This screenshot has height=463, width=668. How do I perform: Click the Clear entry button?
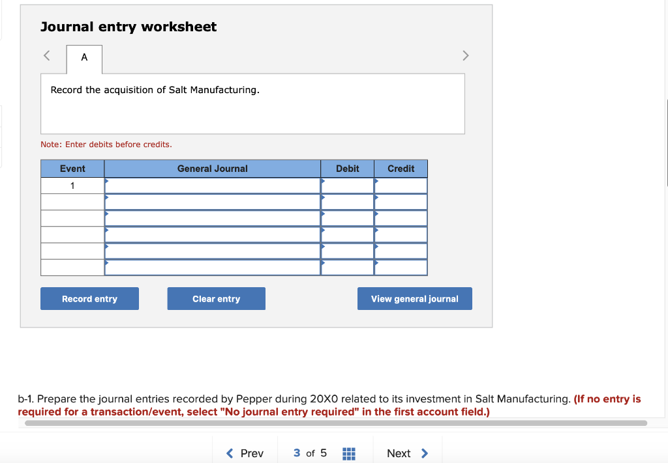[x=217, y=298]
